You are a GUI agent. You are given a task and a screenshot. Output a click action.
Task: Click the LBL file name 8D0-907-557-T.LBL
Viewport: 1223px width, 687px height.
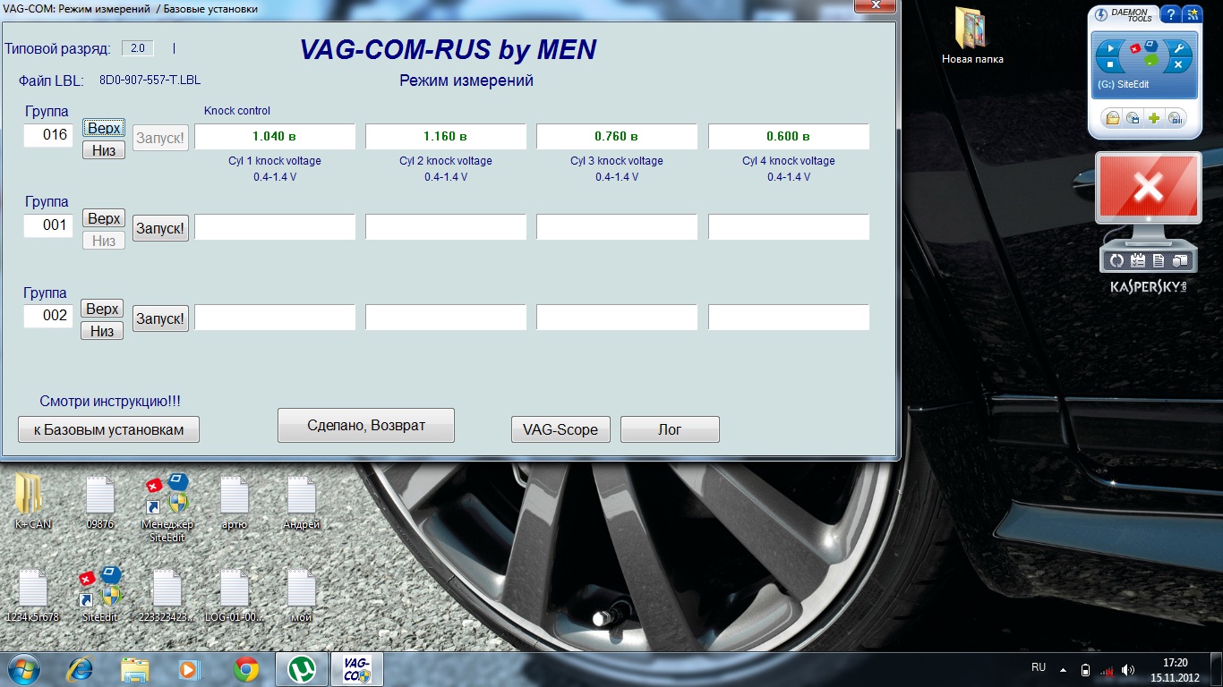pos(150,81)
